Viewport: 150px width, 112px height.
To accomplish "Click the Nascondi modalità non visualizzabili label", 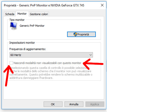I will (47, 63).
